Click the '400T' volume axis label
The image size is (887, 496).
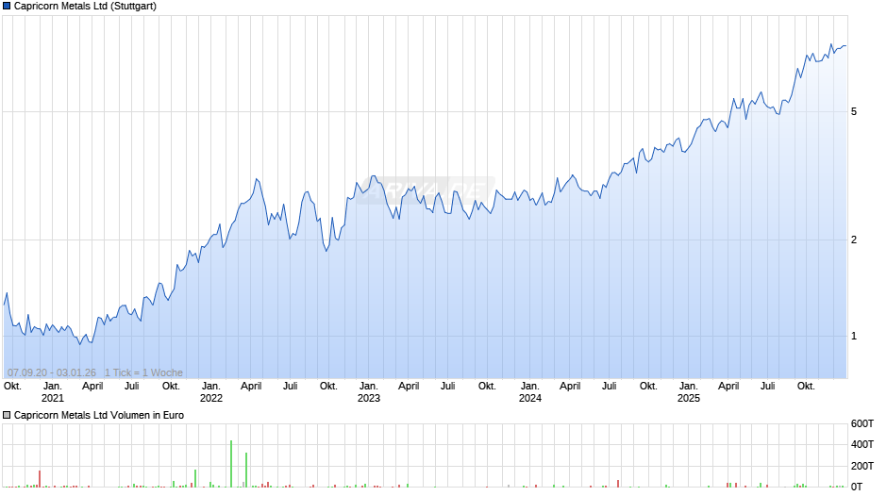[862, 444]
